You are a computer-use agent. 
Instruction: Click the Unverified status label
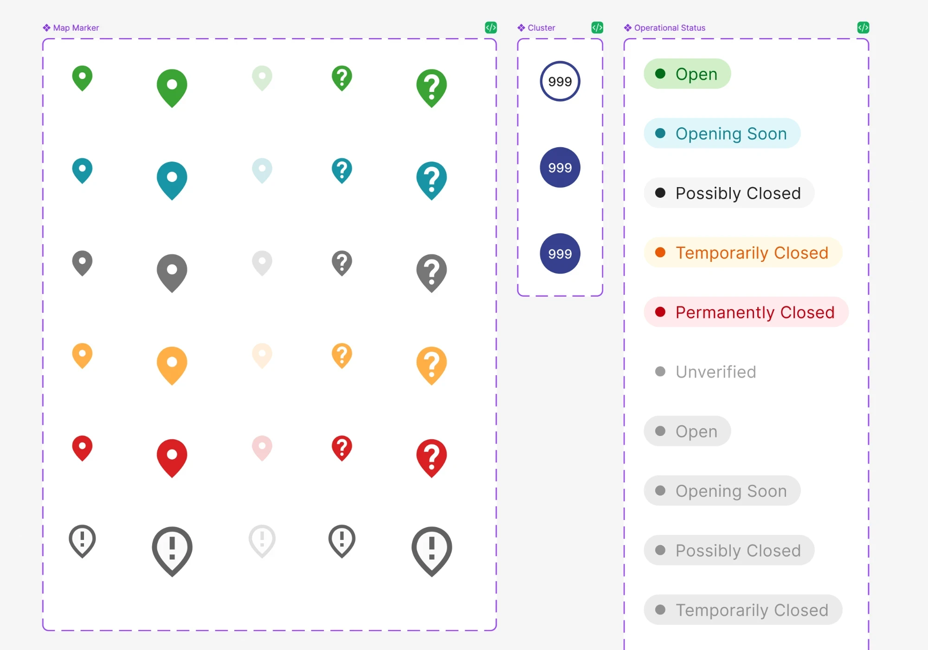706,371
